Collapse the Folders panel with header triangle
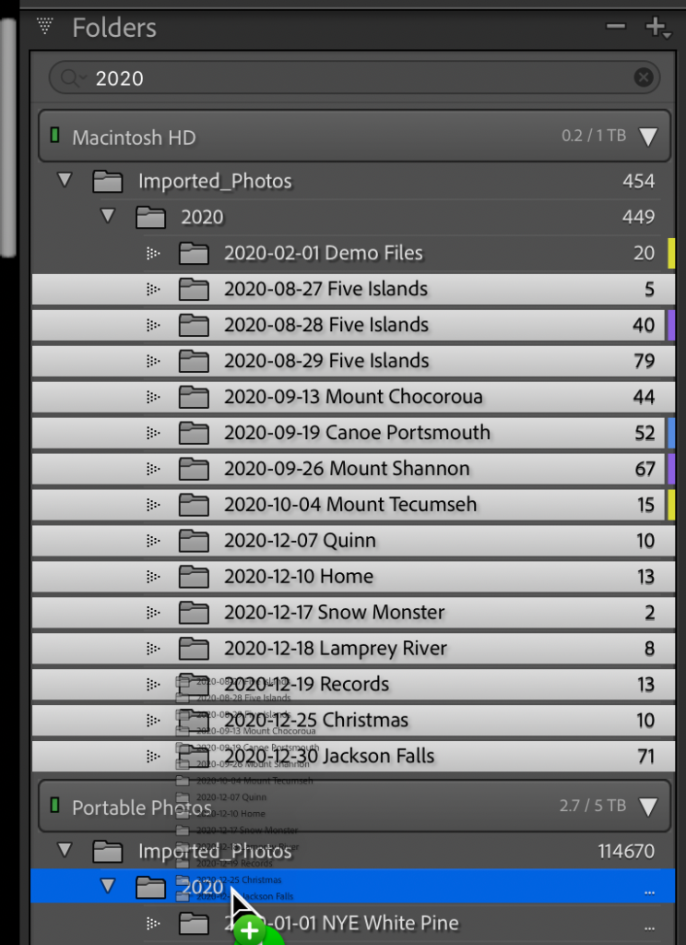The image size is (686, 945). pos(44,27)
